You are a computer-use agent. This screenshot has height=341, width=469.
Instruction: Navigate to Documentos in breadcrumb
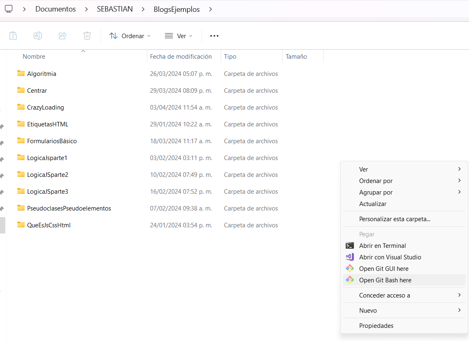[x=55, y=9]
